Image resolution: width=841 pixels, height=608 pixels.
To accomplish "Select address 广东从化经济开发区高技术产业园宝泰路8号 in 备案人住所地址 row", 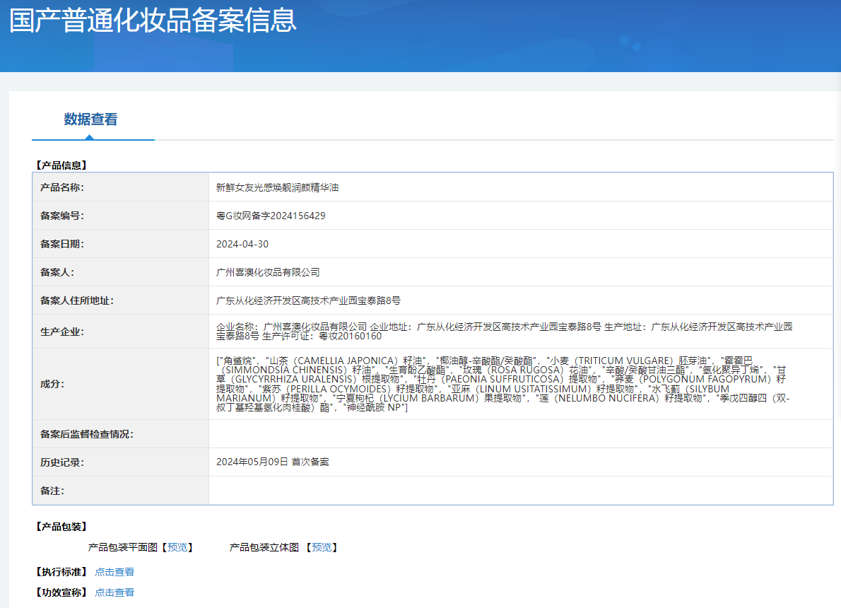I will click(x=308, y=300).
